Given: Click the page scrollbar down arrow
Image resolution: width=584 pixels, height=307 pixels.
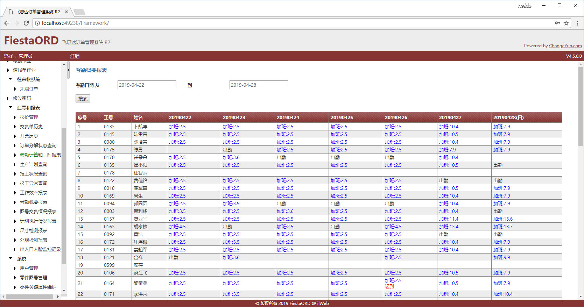Looking at the screenshot, I should pyautogui.click(x=581, y=297).
